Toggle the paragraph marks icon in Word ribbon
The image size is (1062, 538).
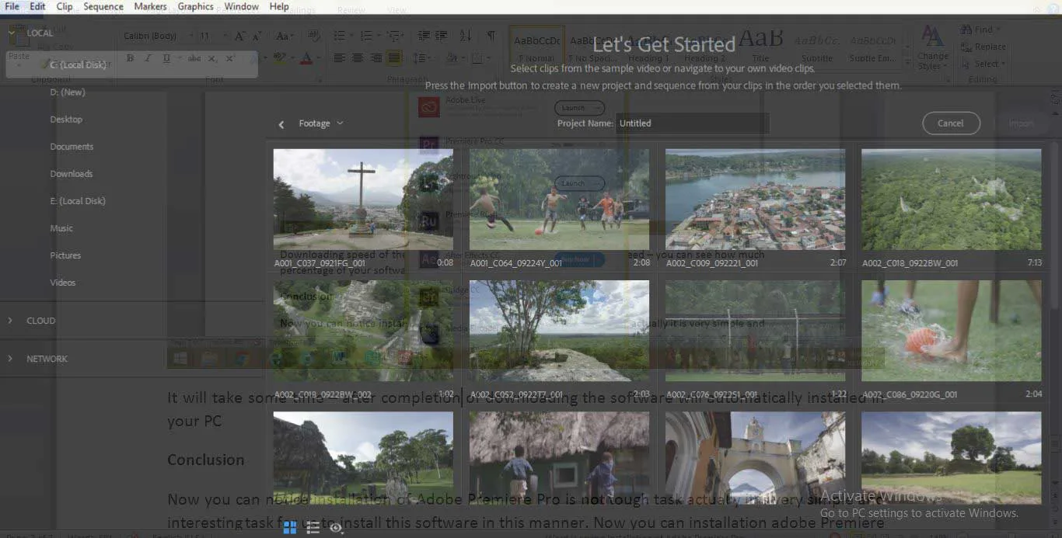(x=491, y=36)
